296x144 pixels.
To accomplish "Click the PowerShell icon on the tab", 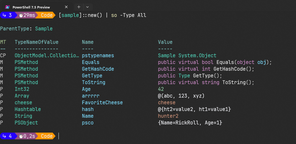I will point(7,7).
